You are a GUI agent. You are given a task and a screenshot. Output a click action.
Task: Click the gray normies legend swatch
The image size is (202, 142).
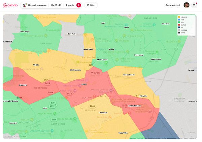179,30
